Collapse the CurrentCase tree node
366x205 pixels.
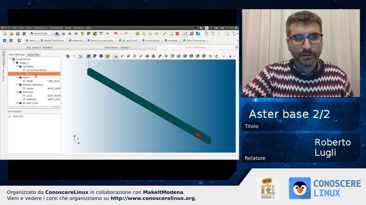(10, 59)
